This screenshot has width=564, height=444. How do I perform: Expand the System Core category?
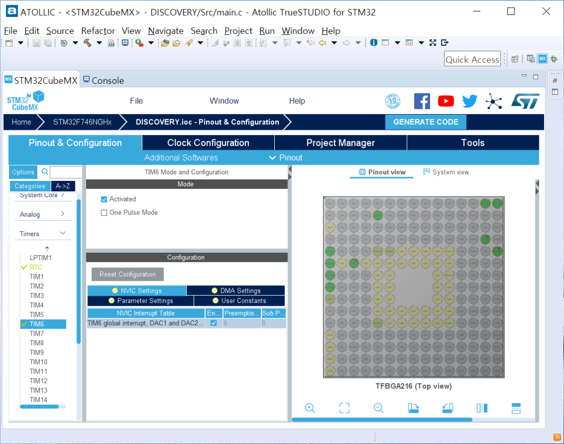tap(42, 195)
